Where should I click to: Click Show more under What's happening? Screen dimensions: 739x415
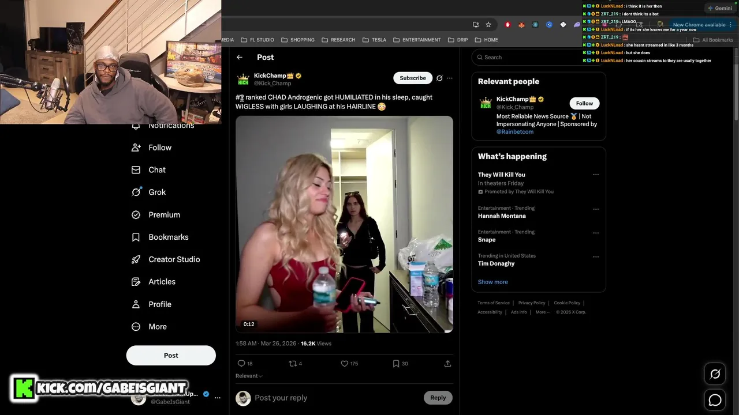pyautogui.click(x=492, y=282)
